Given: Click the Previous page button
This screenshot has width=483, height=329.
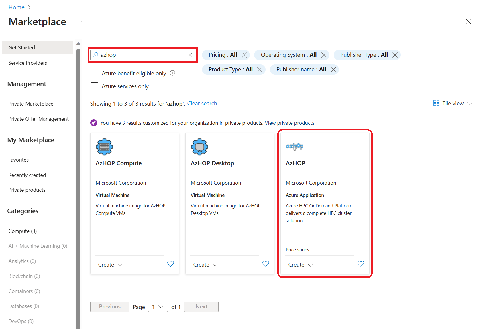Looking at the screenshot, I should click(x=110, y=307).
